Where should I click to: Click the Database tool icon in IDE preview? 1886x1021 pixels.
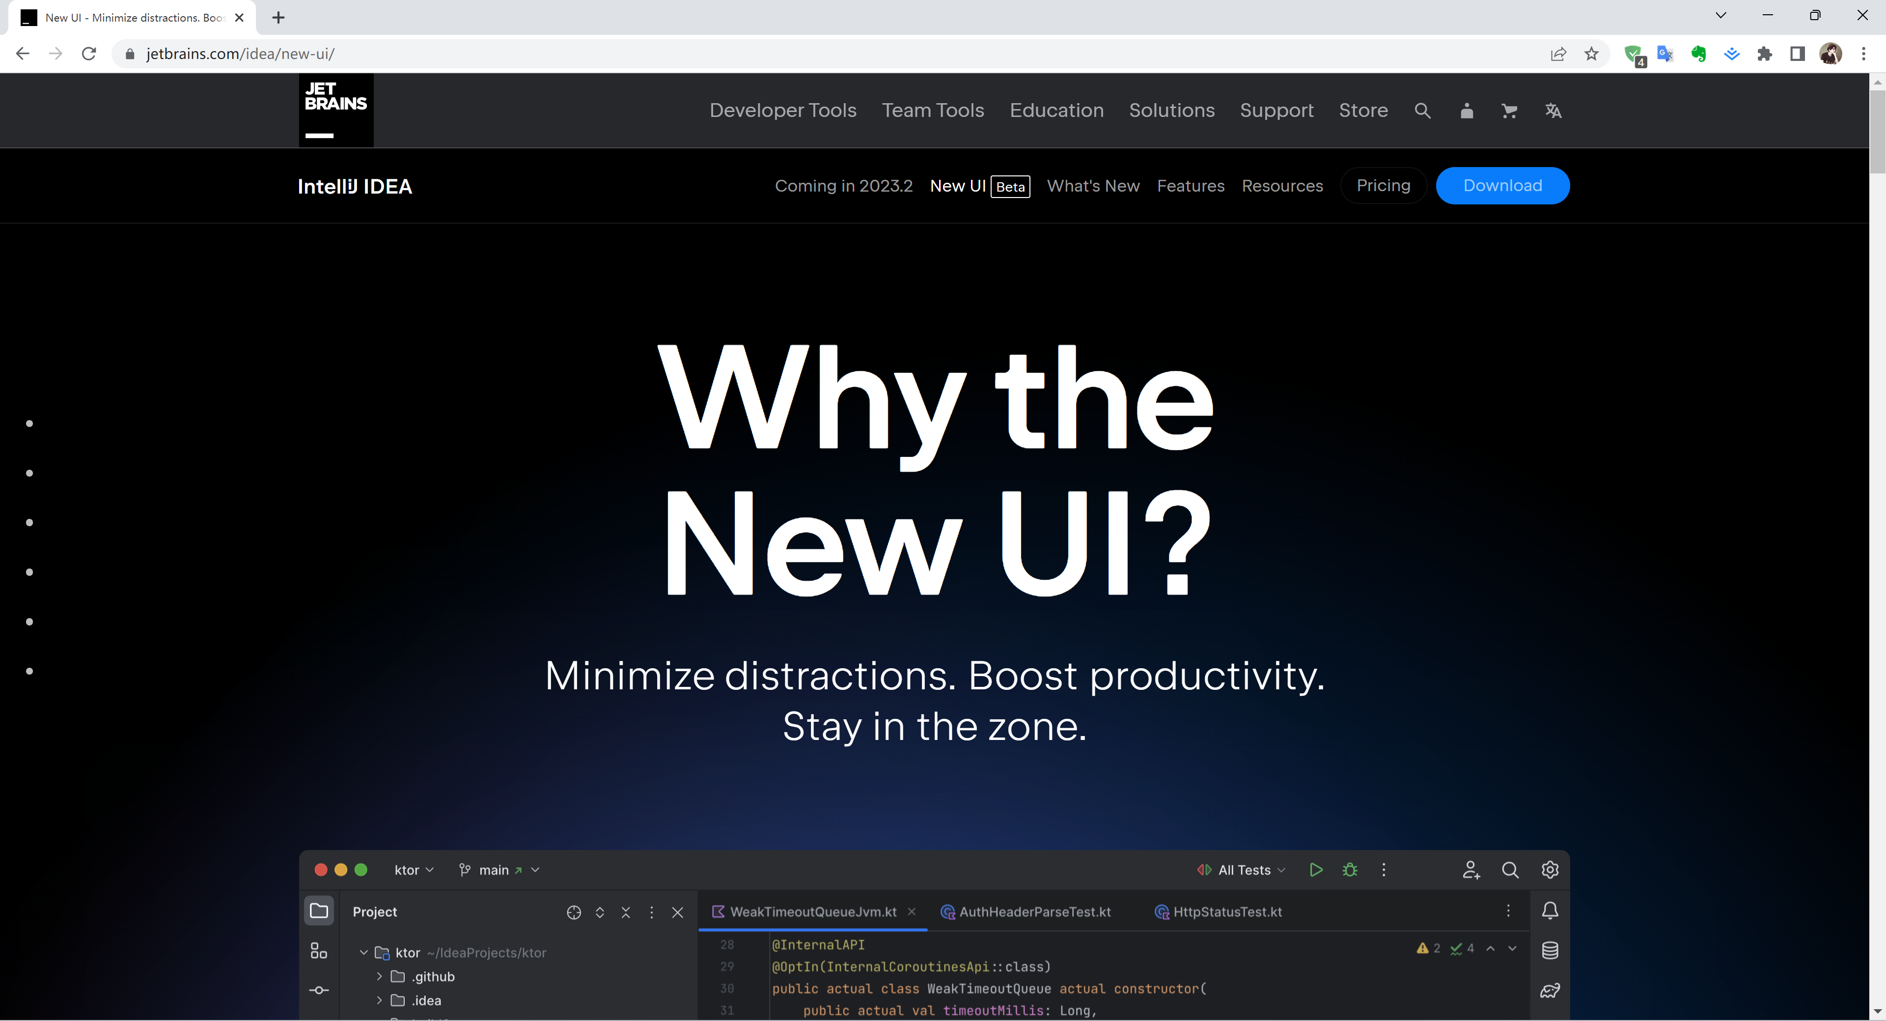(1550, 951)
